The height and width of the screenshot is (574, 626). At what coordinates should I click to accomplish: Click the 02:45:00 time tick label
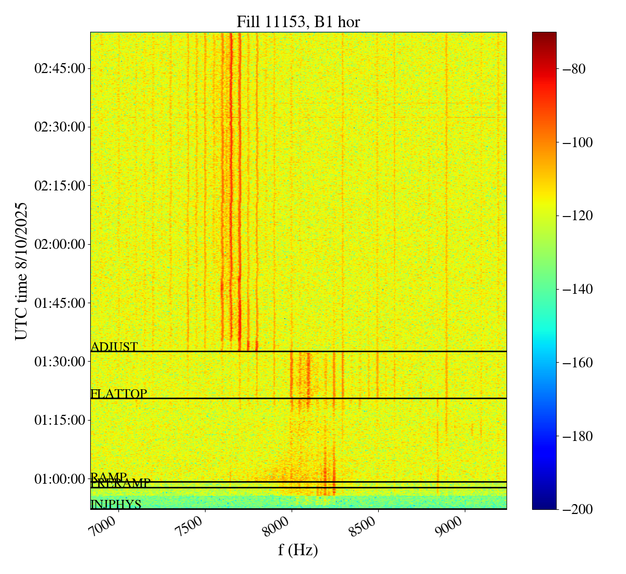(x=59, y=68)
